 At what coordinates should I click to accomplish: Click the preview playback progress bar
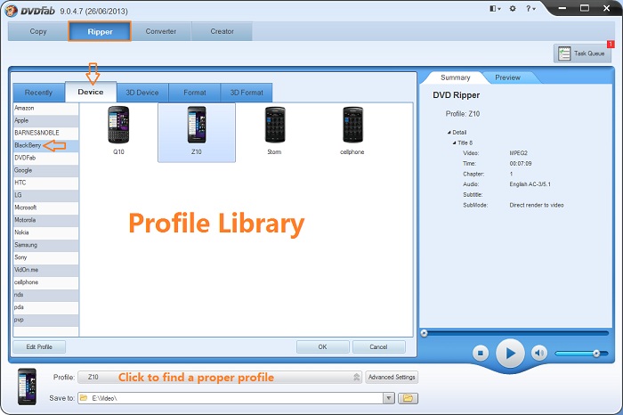coord(515,333)
